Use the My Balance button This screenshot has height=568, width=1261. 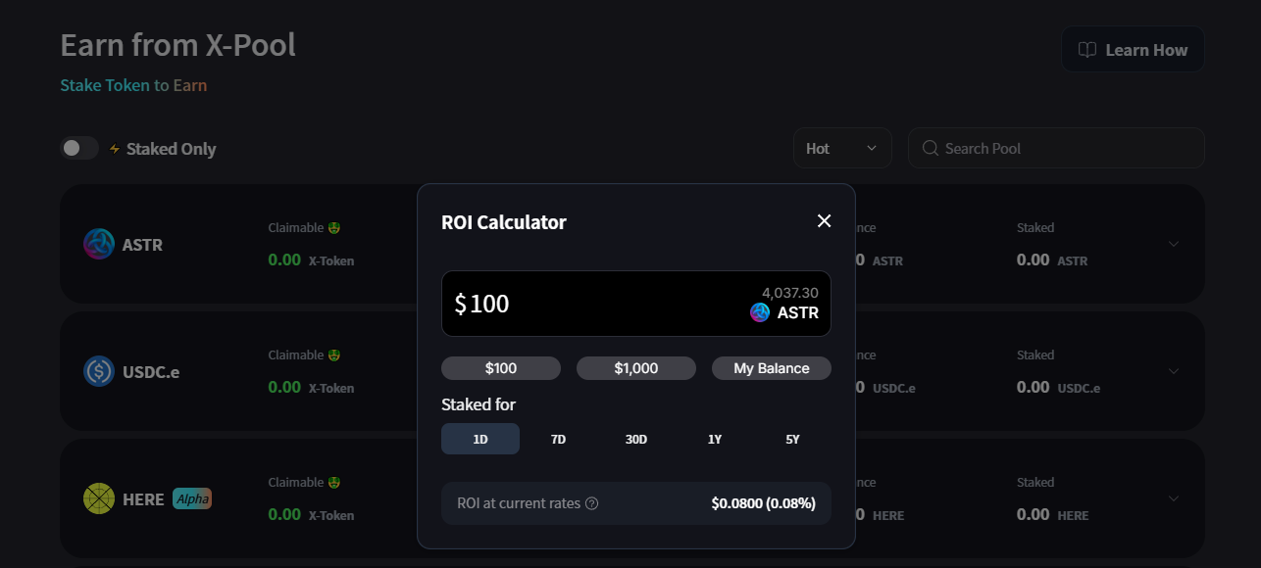(772, 368)
